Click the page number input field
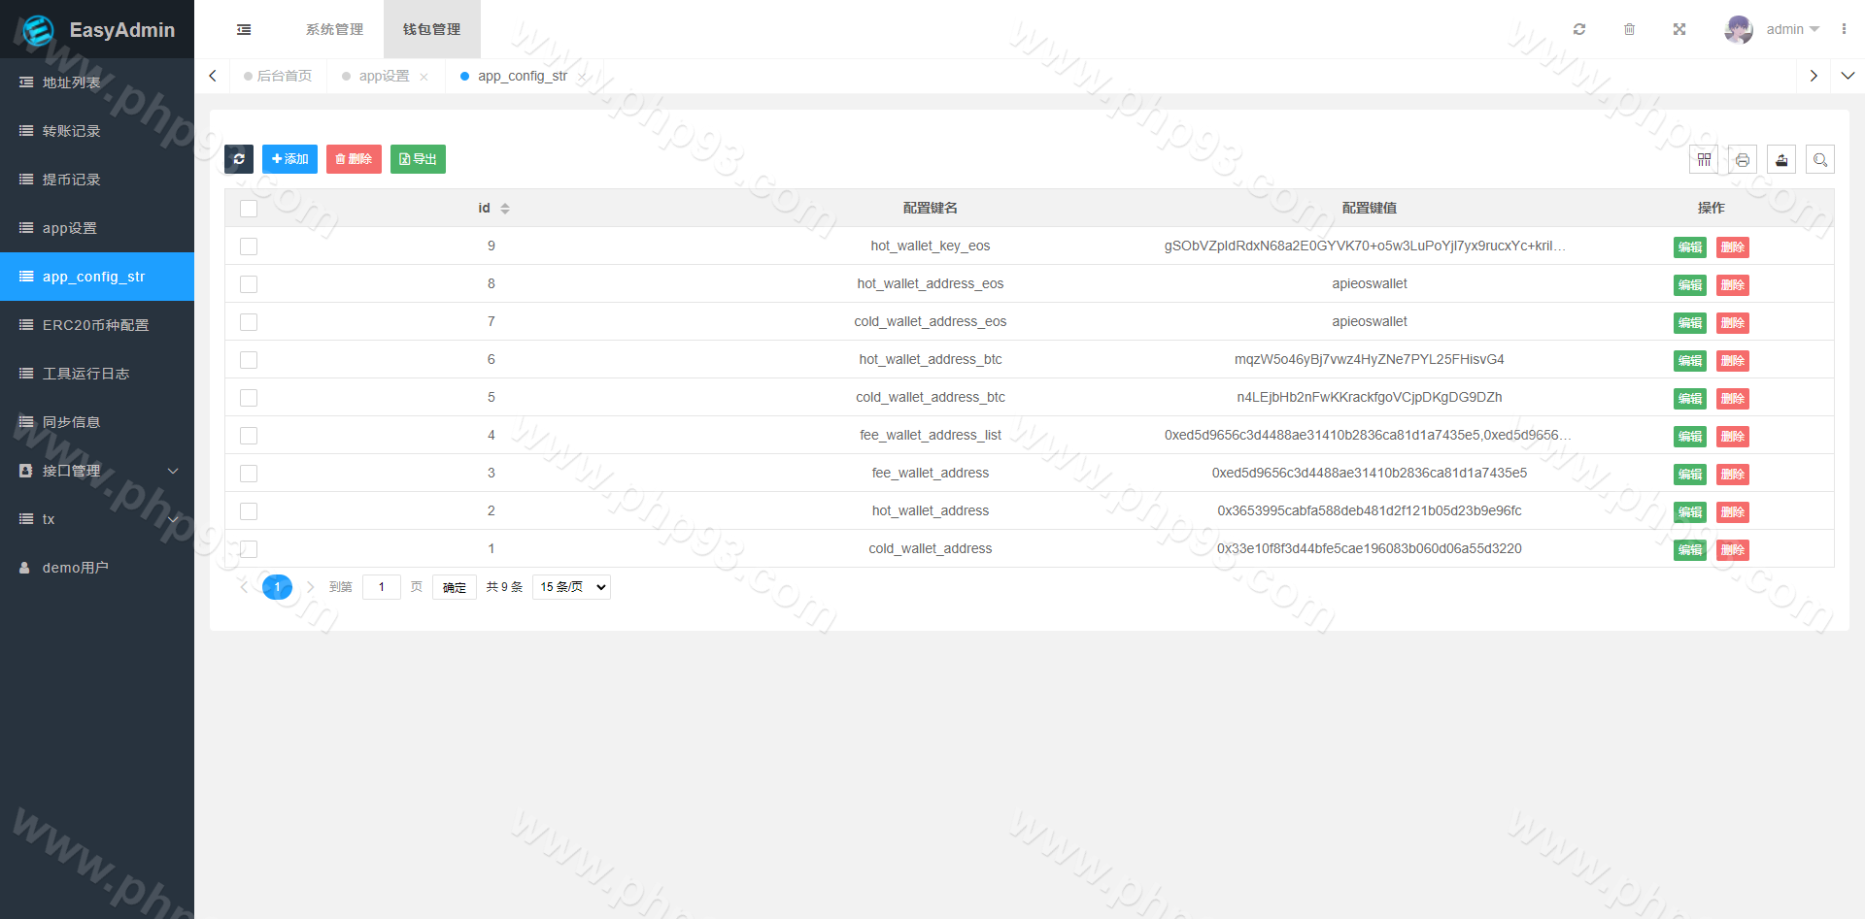This screenshot has width=1865, height=919. [x=382, y=587]
